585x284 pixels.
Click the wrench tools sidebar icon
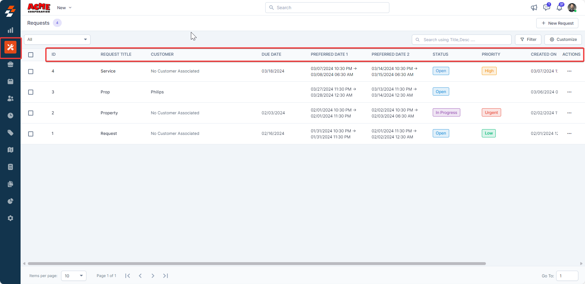click(10, 47)
